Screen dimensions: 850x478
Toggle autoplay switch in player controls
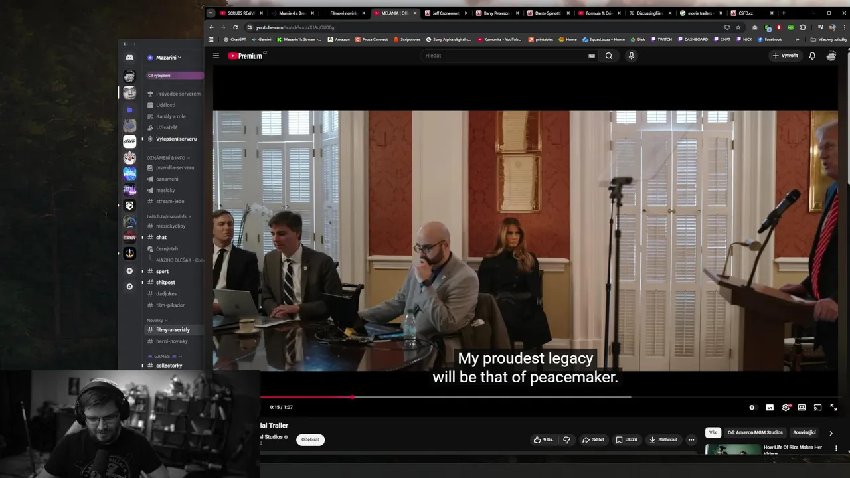click(x=752, y=407)
